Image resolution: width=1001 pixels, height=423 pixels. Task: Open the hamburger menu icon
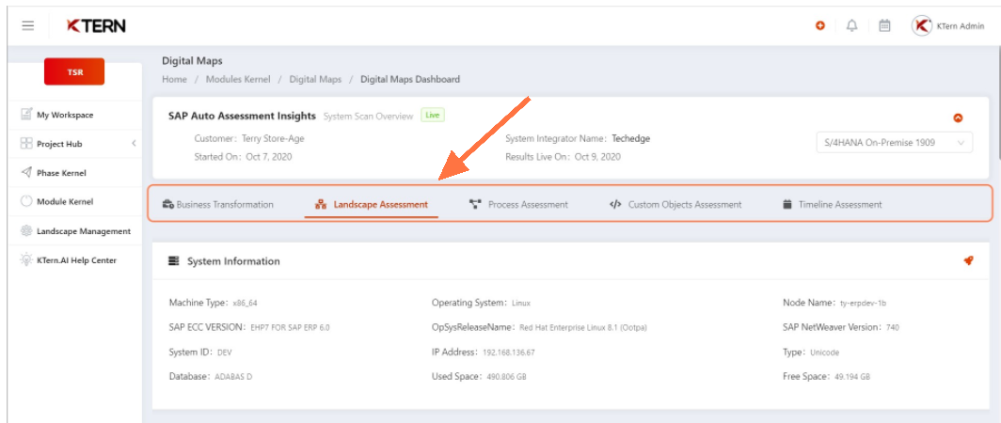click(x=27, y=25)
